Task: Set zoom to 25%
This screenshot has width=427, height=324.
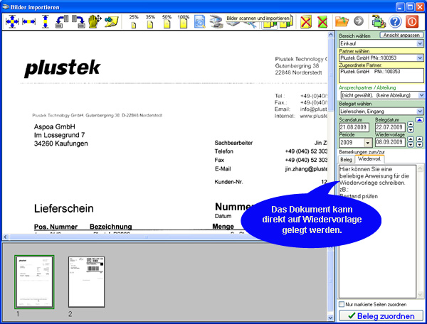Action: [134, 21]
